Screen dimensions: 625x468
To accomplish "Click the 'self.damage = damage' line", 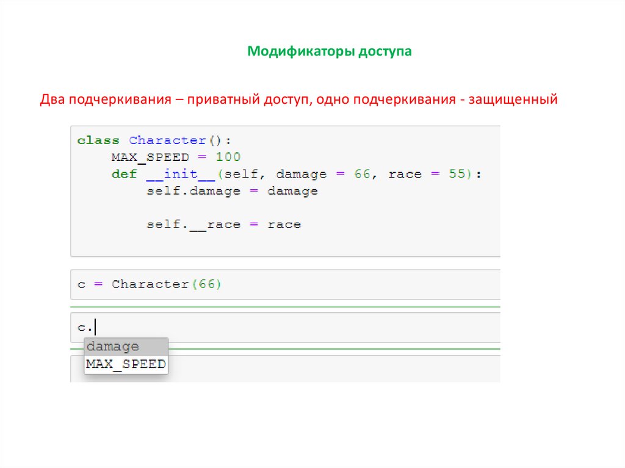I will pos(232,191).
